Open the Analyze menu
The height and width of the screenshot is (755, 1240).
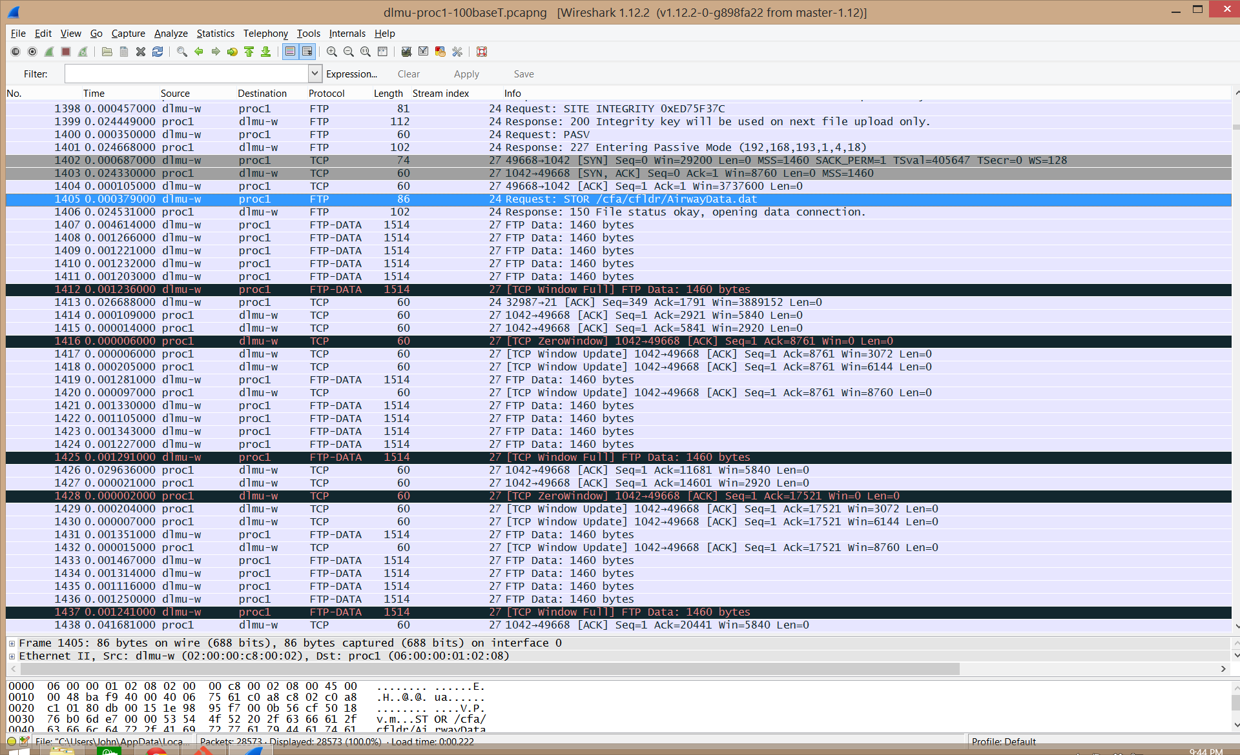point(171,34)
